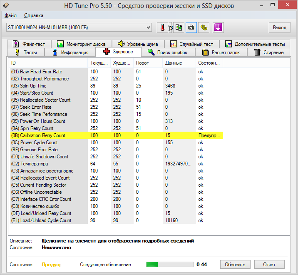Switch to the Тесты tab
Viewport: 298px width, 275px height.
click(26, 52)
